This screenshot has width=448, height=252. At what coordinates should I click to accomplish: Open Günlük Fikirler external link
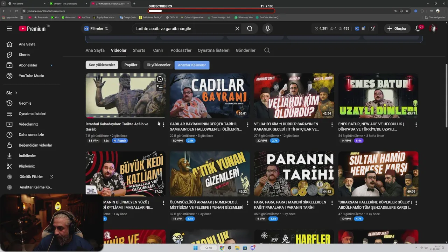31,177
